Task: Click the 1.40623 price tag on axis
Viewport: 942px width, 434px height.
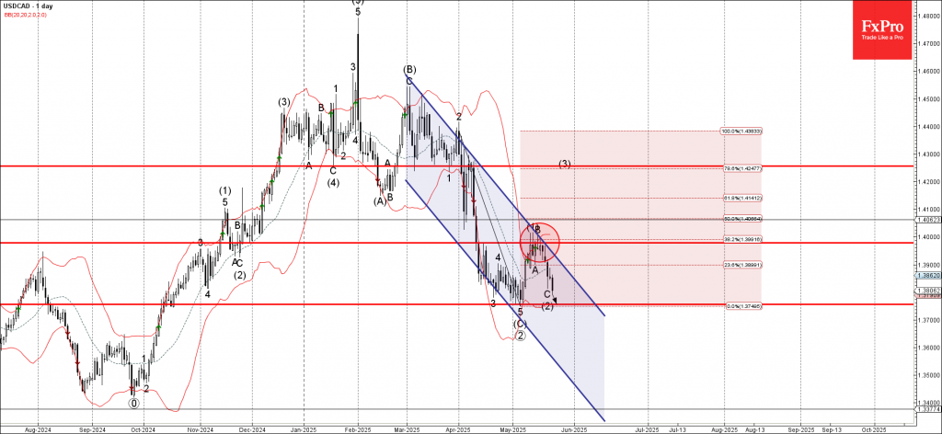Action: (x=927, y=220)
